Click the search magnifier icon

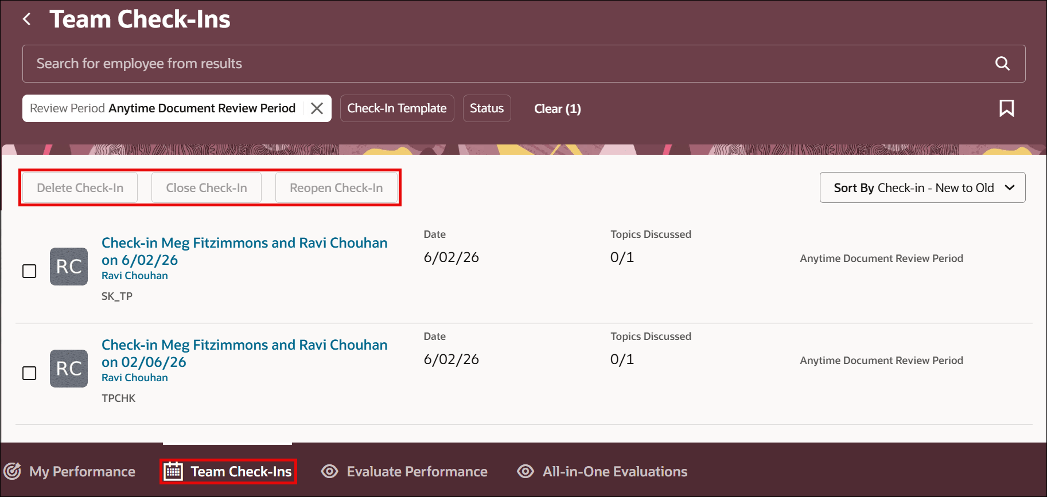[1002, 64]
